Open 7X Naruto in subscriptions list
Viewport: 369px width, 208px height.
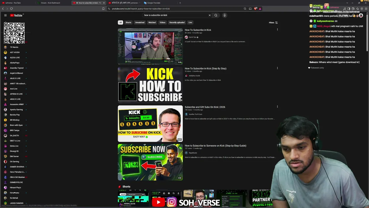[x=14, y=47]
